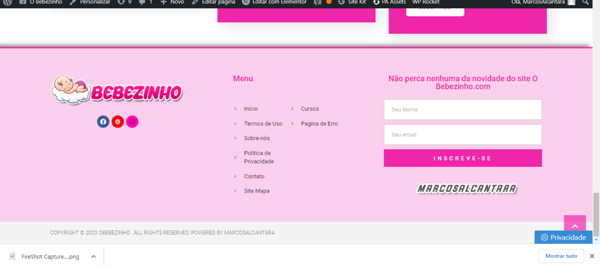This screenshot has width=600, height=267.
Task: Click the Seu email input field
Action: point(462,135)
